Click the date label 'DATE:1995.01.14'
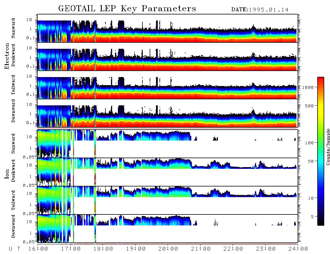This screenshot has height=254, width=330. (x=260, y=10)
